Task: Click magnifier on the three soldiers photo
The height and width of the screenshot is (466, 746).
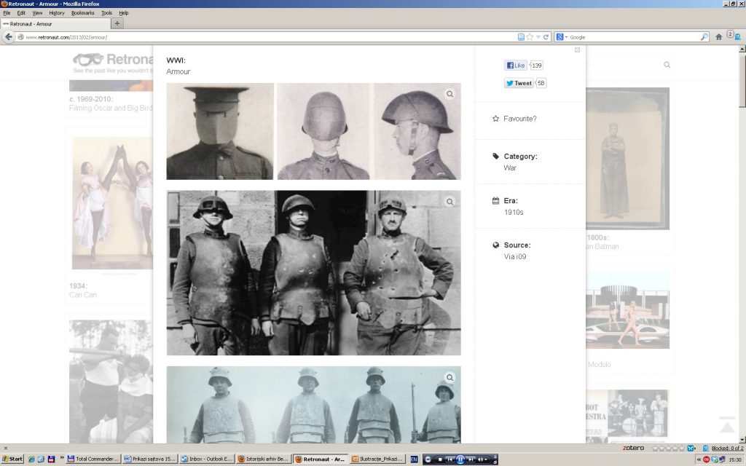Action: tap(450, 202)
